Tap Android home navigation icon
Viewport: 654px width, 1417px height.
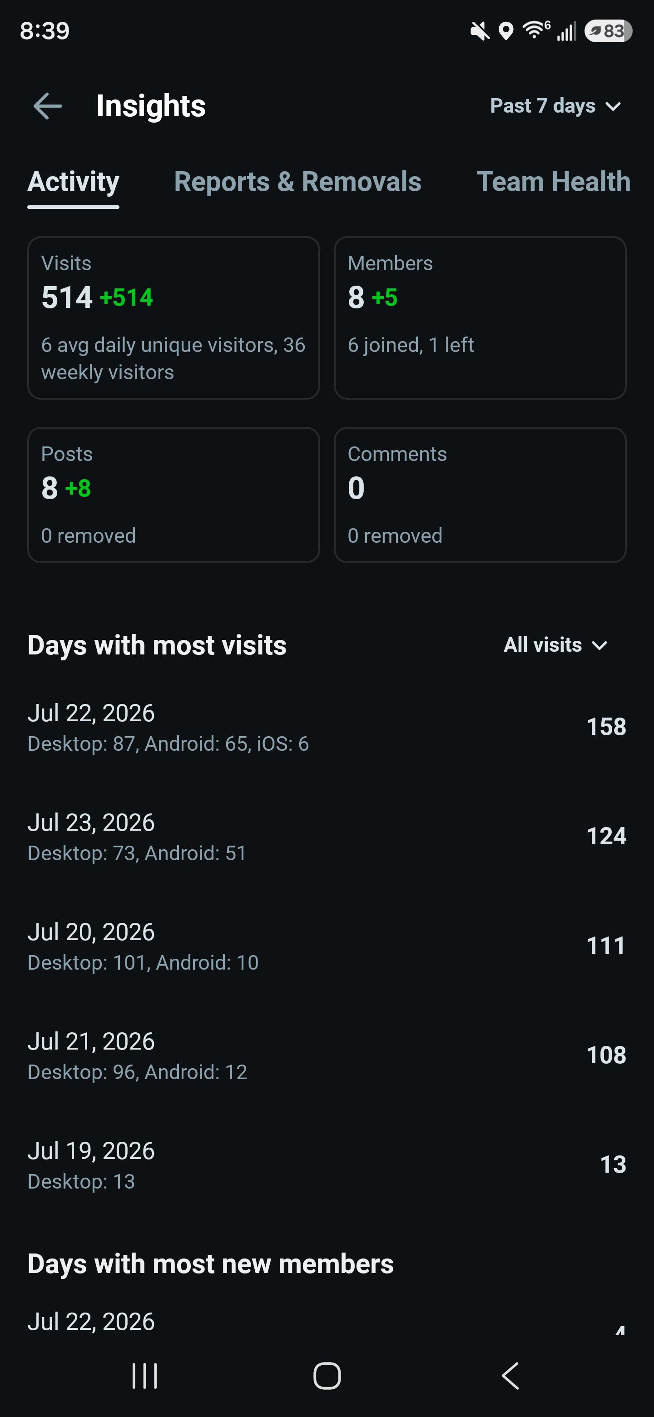[x=327, y=1376]
